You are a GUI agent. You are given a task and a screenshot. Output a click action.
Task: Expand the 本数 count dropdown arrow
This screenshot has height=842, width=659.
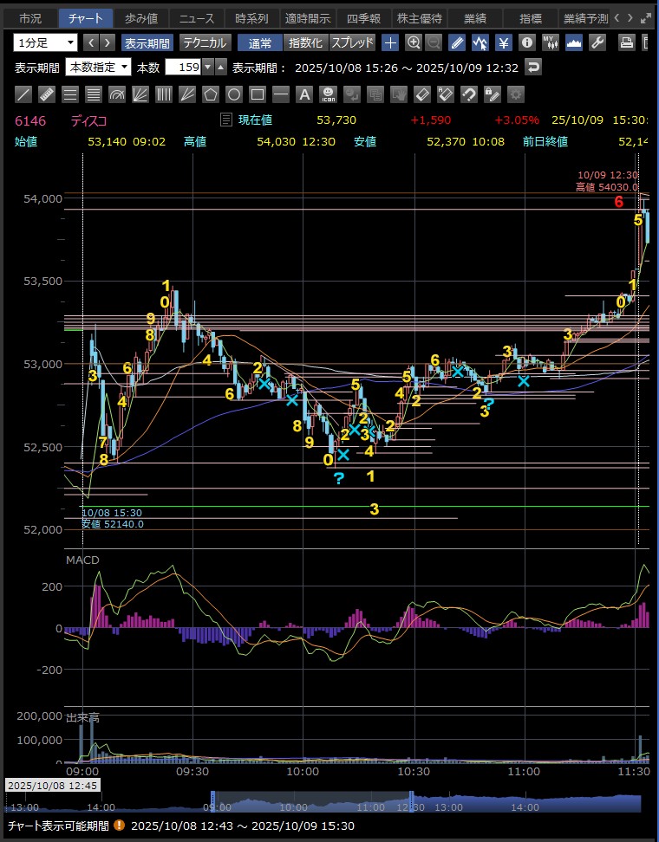(207, 68)
